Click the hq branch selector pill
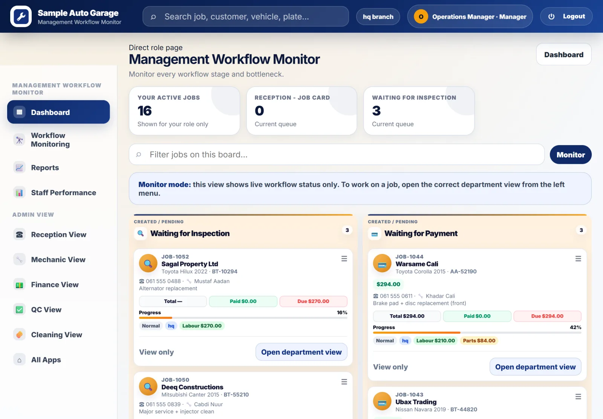The height and width of the screenshot is (419, 603). (x=378, y=17)
